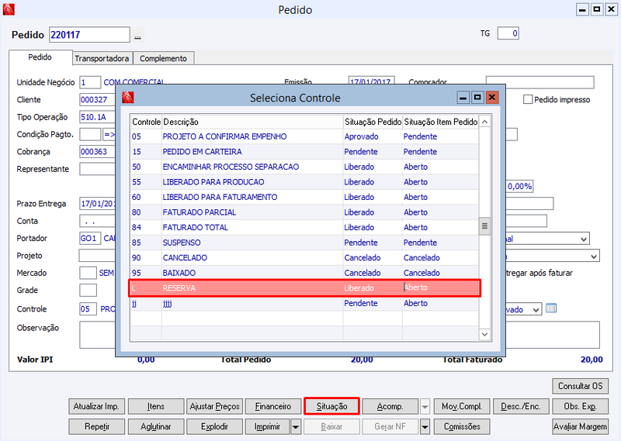Click the Unidade Negócio field
The image size is (621, 441).
[x=90, y=82]
